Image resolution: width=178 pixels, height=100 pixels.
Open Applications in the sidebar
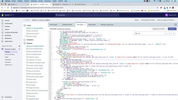tap(9, 41)
